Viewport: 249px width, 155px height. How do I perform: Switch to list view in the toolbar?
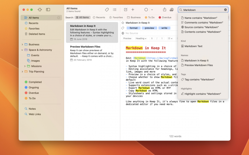(x=115, y=10)
